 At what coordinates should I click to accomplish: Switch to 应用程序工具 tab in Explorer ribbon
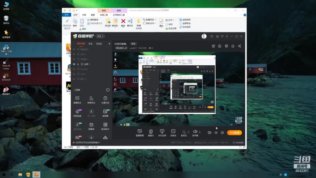click(x=119, y=15)
